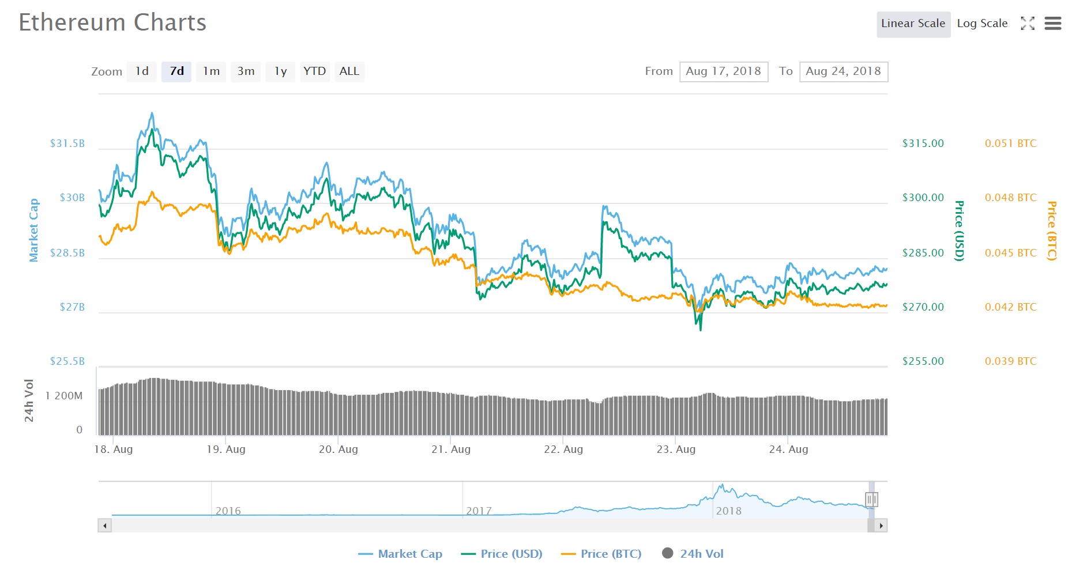
Task: Grab the navigator range handle
Action: click(x=871, y=500)
